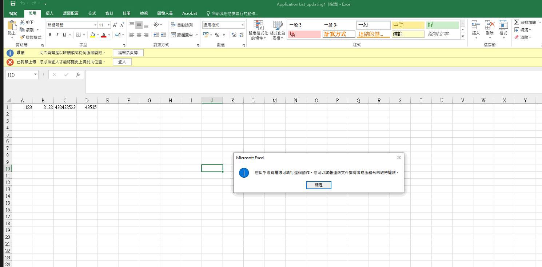Click the Edit Workbook (編輯活頁簿) button
Viewport: 542px width, 267px height.
point(128,53)
